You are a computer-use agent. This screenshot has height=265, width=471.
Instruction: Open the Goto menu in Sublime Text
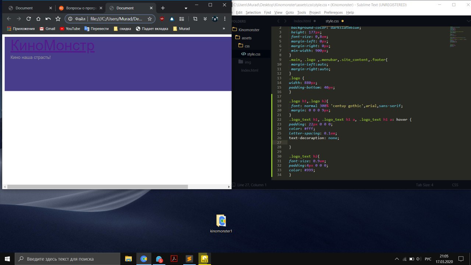click(x=290, y=13)
